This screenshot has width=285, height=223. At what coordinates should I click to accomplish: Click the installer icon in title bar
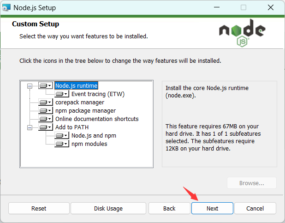6,8
